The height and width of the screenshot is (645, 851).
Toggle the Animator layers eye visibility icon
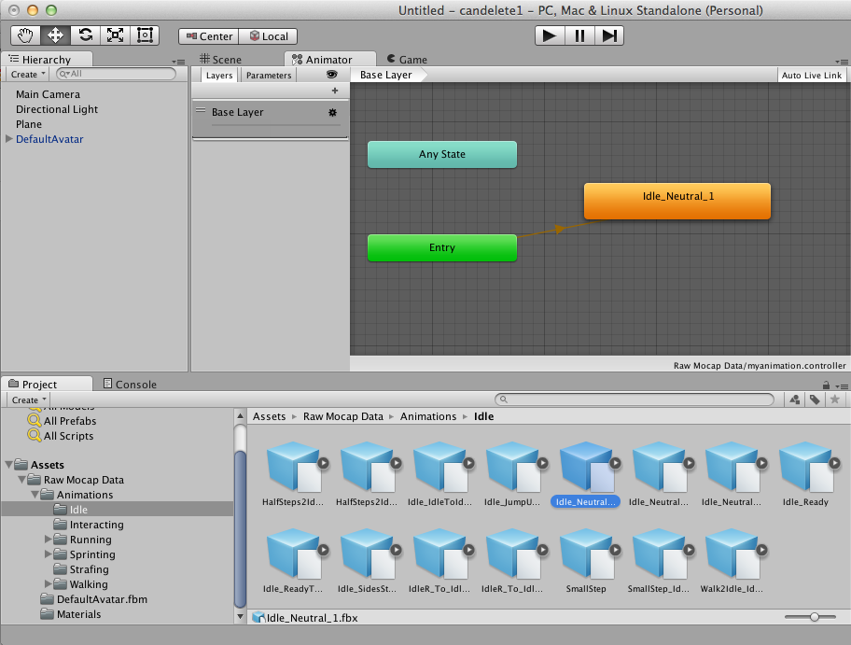332,75
